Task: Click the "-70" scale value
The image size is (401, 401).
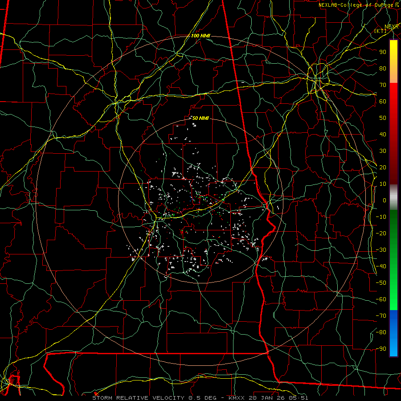Action: pos(381,316)
